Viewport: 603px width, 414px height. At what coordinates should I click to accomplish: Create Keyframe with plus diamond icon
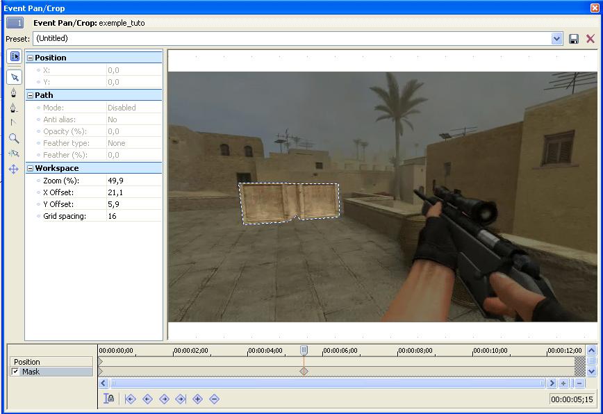click(x=198, y=399)
